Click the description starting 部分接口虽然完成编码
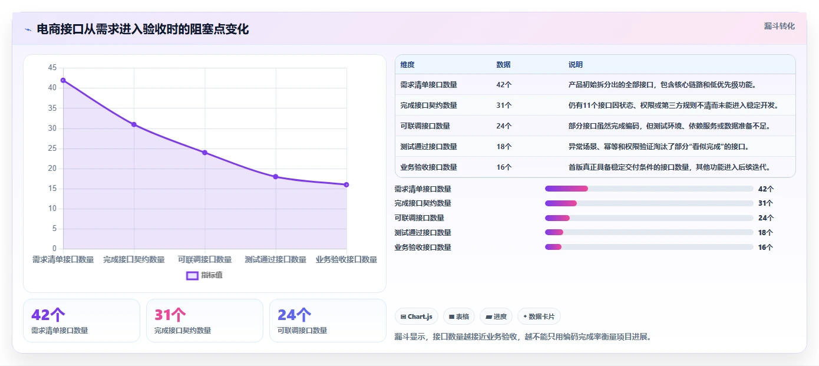This screenshot has width=819, height=366. pos(669,126)
